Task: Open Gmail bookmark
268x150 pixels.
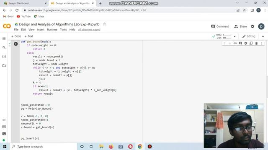Action: [x=8, y=17]
